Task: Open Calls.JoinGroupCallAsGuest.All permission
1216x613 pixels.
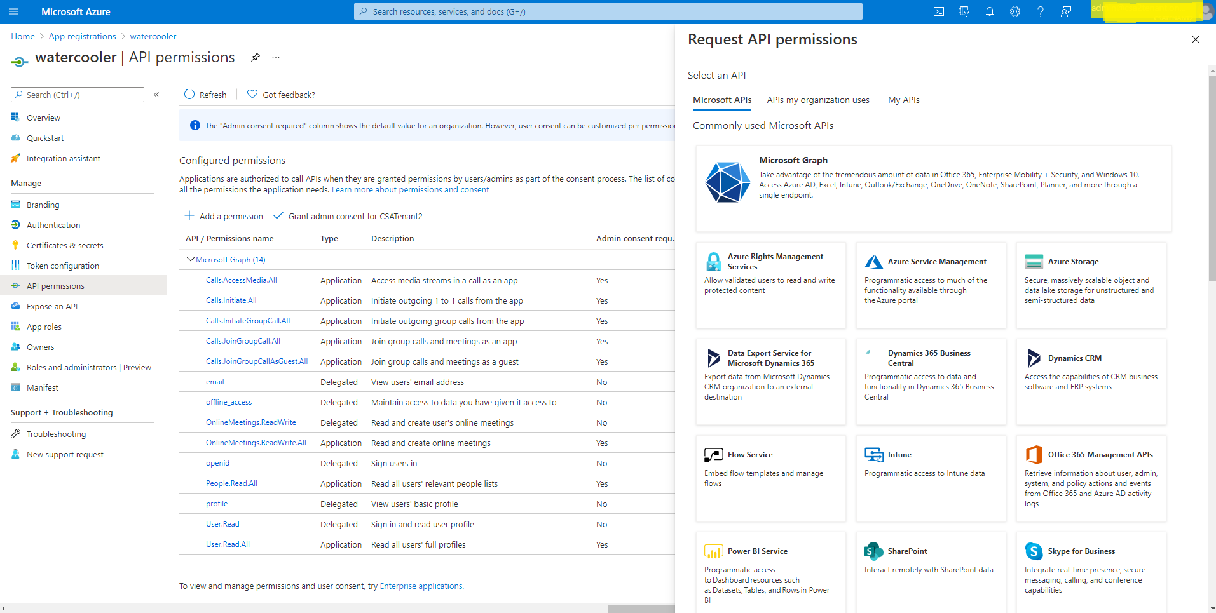Action: coord(257,361)
